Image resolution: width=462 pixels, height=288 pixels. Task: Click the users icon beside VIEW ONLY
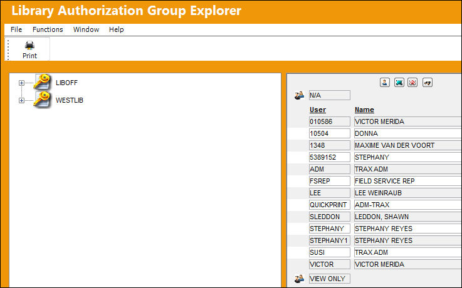[x=300, y=278]
